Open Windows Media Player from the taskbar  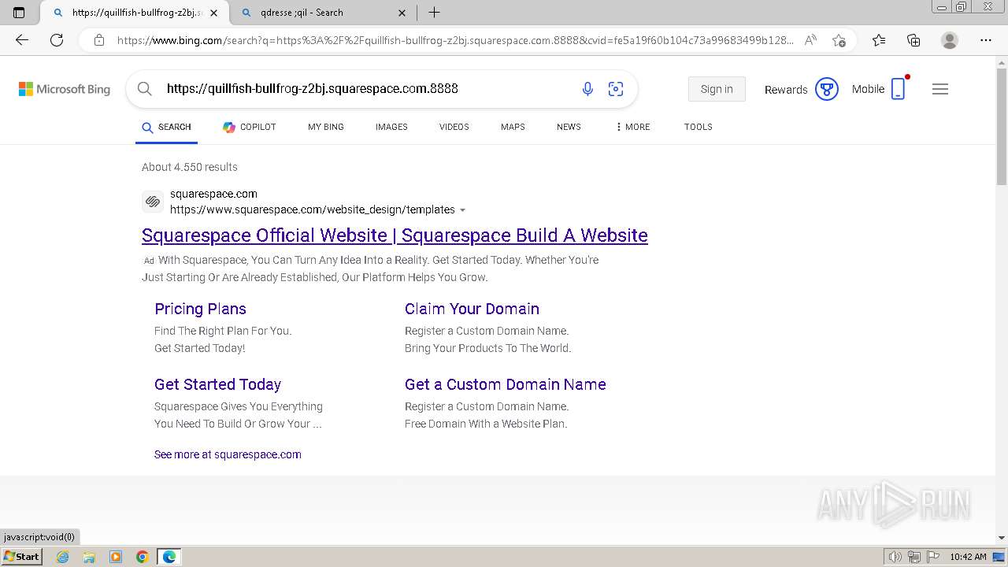[116, 557]
